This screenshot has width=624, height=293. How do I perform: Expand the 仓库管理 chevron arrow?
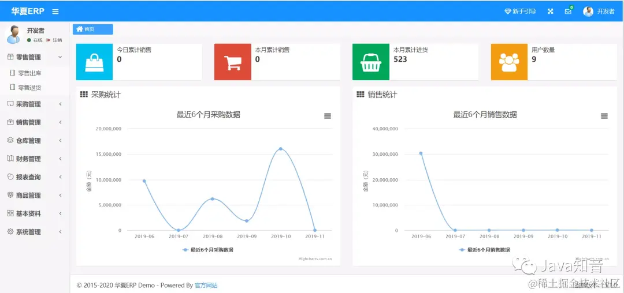[60, 141]
